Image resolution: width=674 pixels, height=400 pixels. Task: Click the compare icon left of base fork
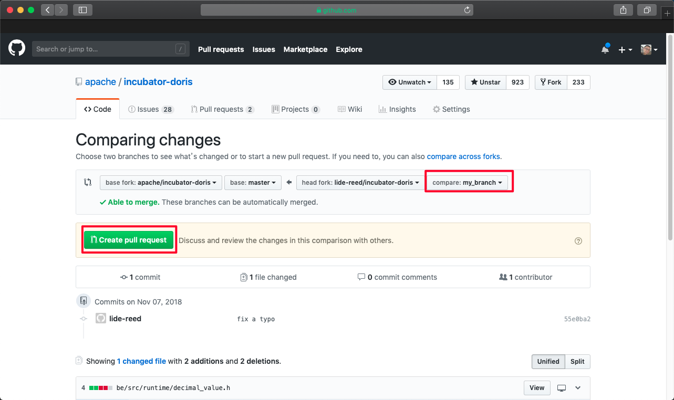88,183
